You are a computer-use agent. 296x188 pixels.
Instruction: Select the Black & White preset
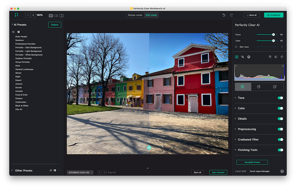pyautogui.click(x=22, y=106)
